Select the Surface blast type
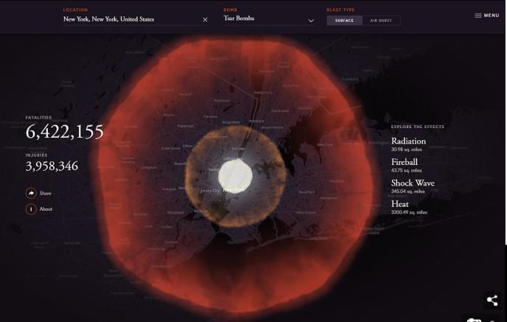507x322 pixels. [x=344, y=21]
